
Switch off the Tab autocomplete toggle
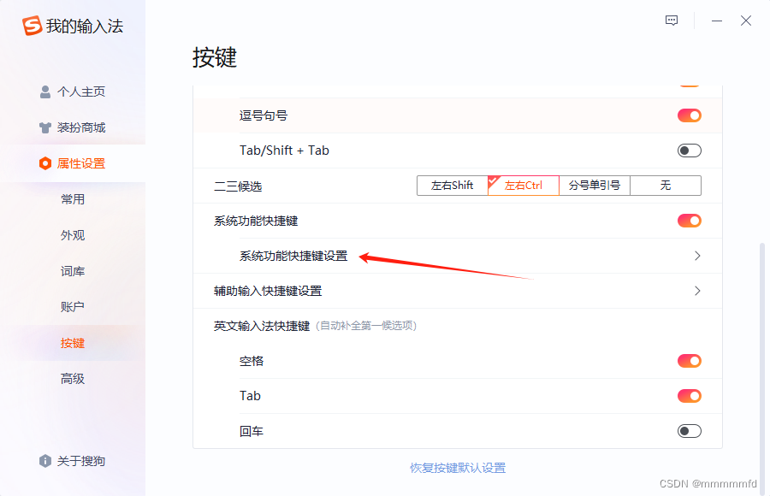pos(690,396)
